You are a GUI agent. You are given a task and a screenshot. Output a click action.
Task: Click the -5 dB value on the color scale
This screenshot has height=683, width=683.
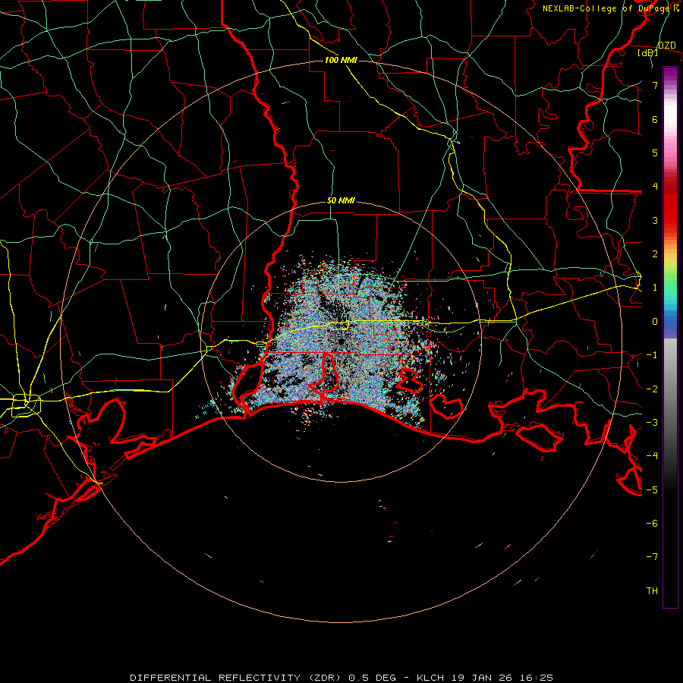tap(652, 490)
